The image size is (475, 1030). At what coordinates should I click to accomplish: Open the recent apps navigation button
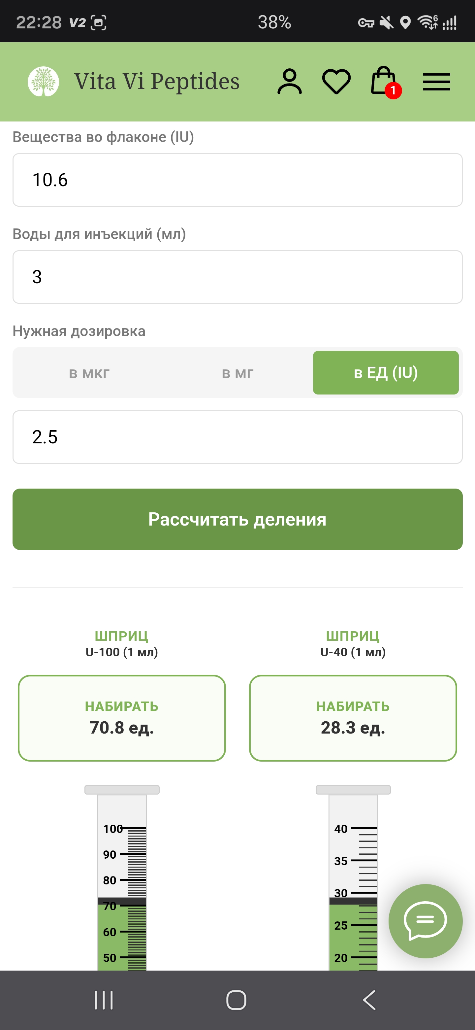(x=104, y=1000)
